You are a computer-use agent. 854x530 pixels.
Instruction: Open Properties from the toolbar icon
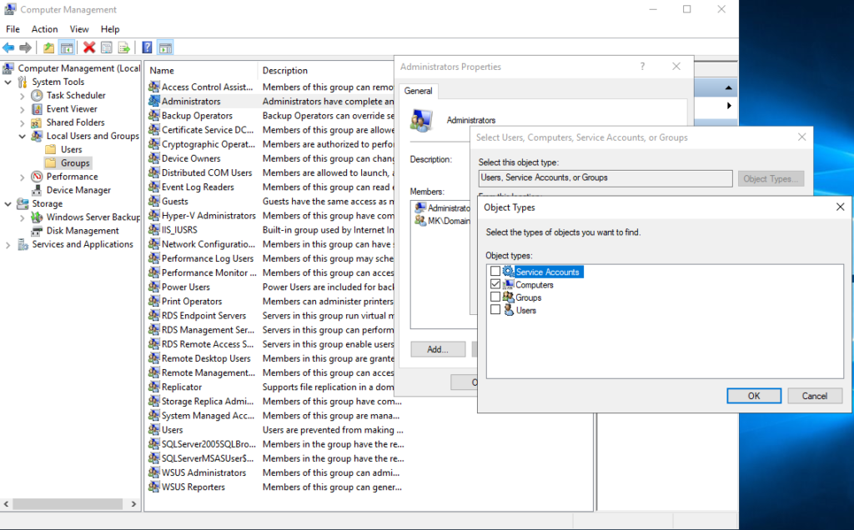(107, 47)
